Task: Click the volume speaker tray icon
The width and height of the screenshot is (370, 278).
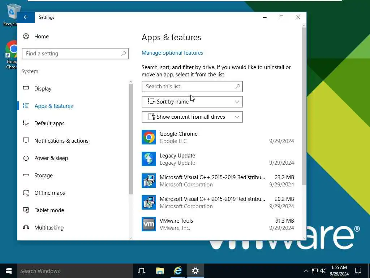Action: click(323, 271)
